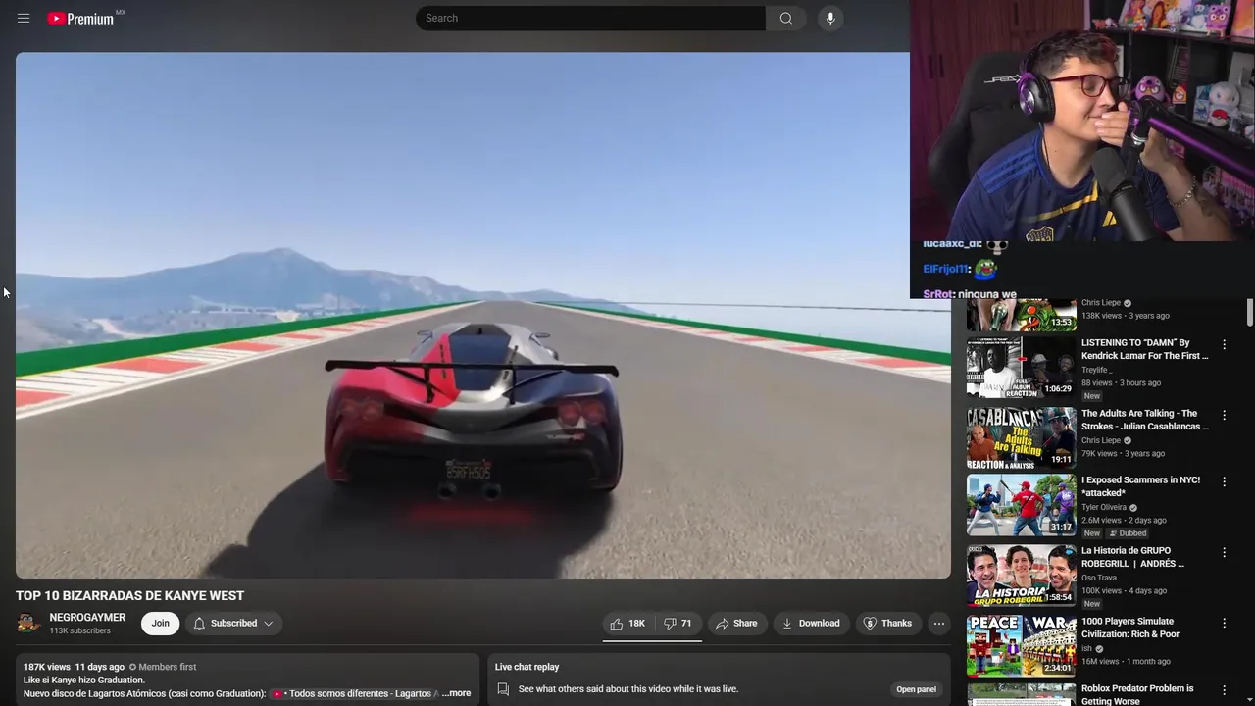Open Kendrick Lamar DAMN reaction thumbnail

tap(1021, 368)
